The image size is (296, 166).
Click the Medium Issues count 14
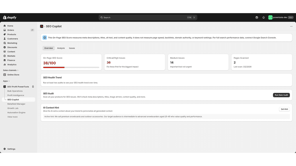(172, 62)
